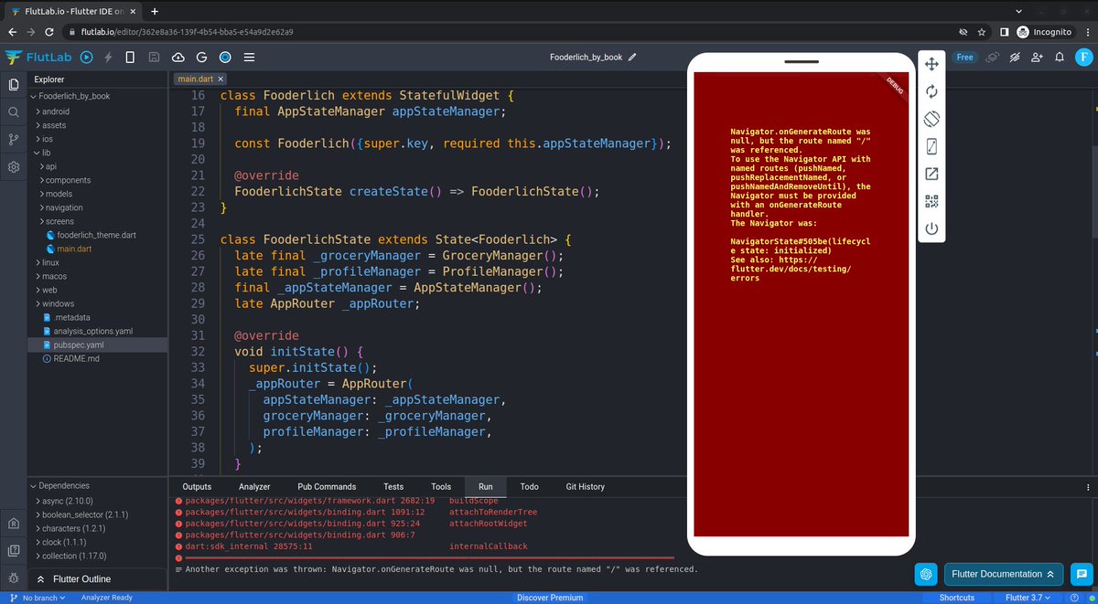Image resolution: width=1098 pixels, height=604 pixels.
Task: Open the emulator in a new window
Action: pyautogui.click(x=931, y=174)
